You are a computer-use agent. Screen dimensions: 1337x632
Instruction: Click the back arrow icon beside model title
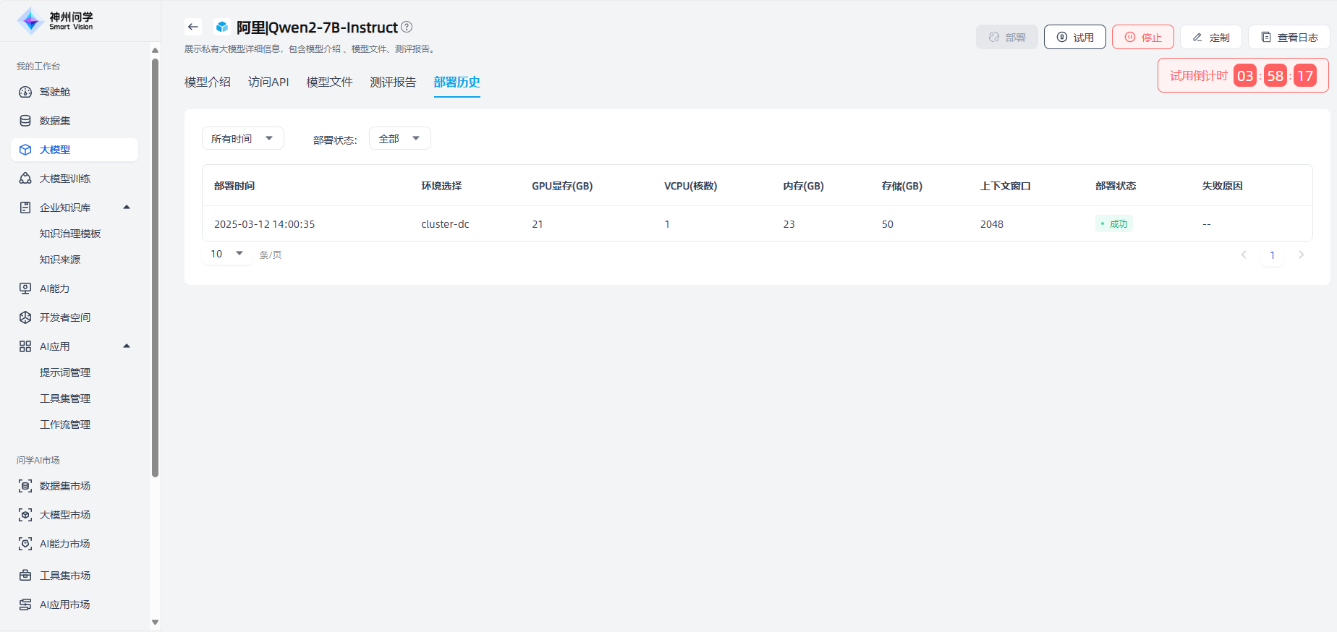point(192,27)
